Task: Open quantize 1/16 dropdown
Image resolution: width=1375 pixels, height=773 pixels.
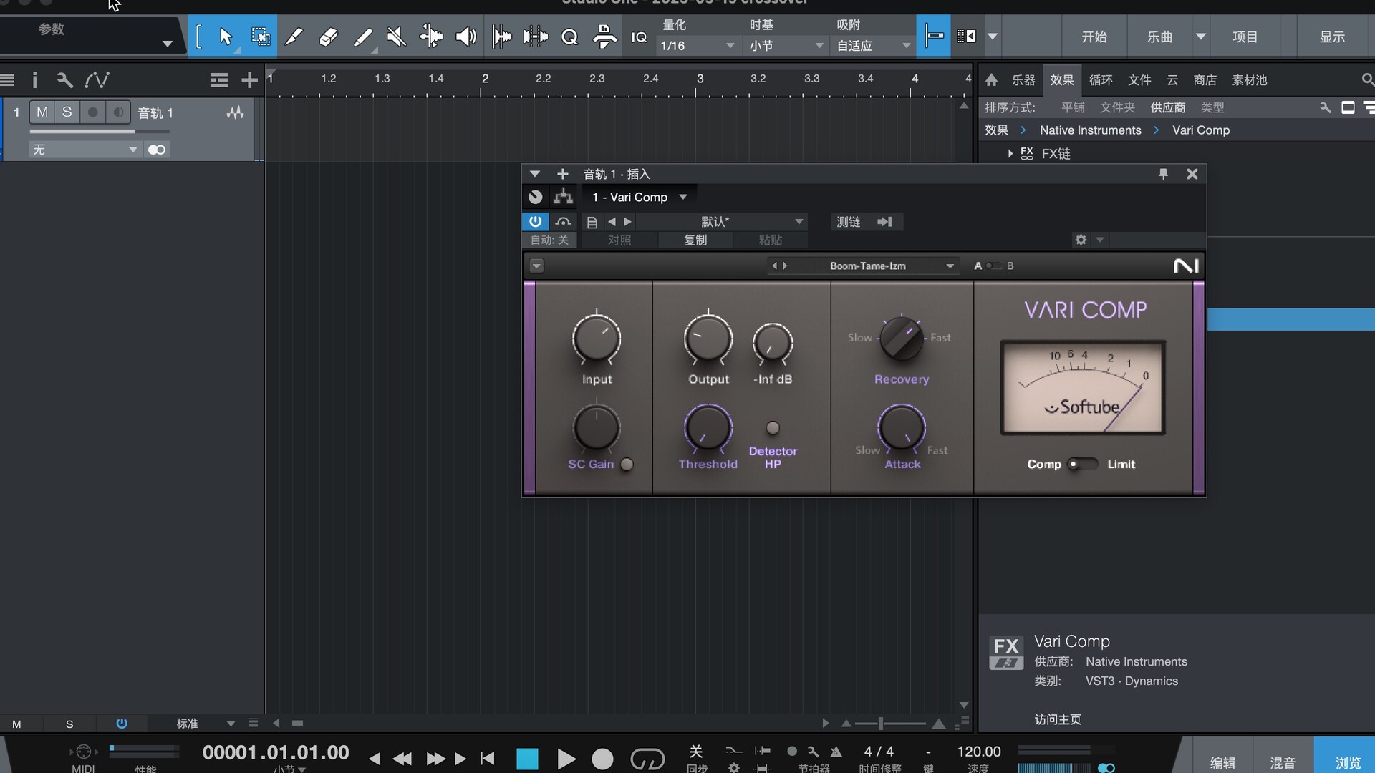Action: click(698, 45)
